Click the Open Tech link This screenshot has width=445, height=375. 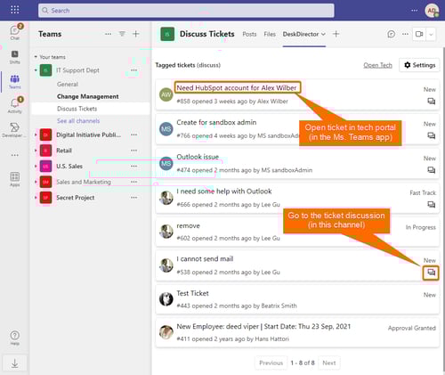[377, 65]
